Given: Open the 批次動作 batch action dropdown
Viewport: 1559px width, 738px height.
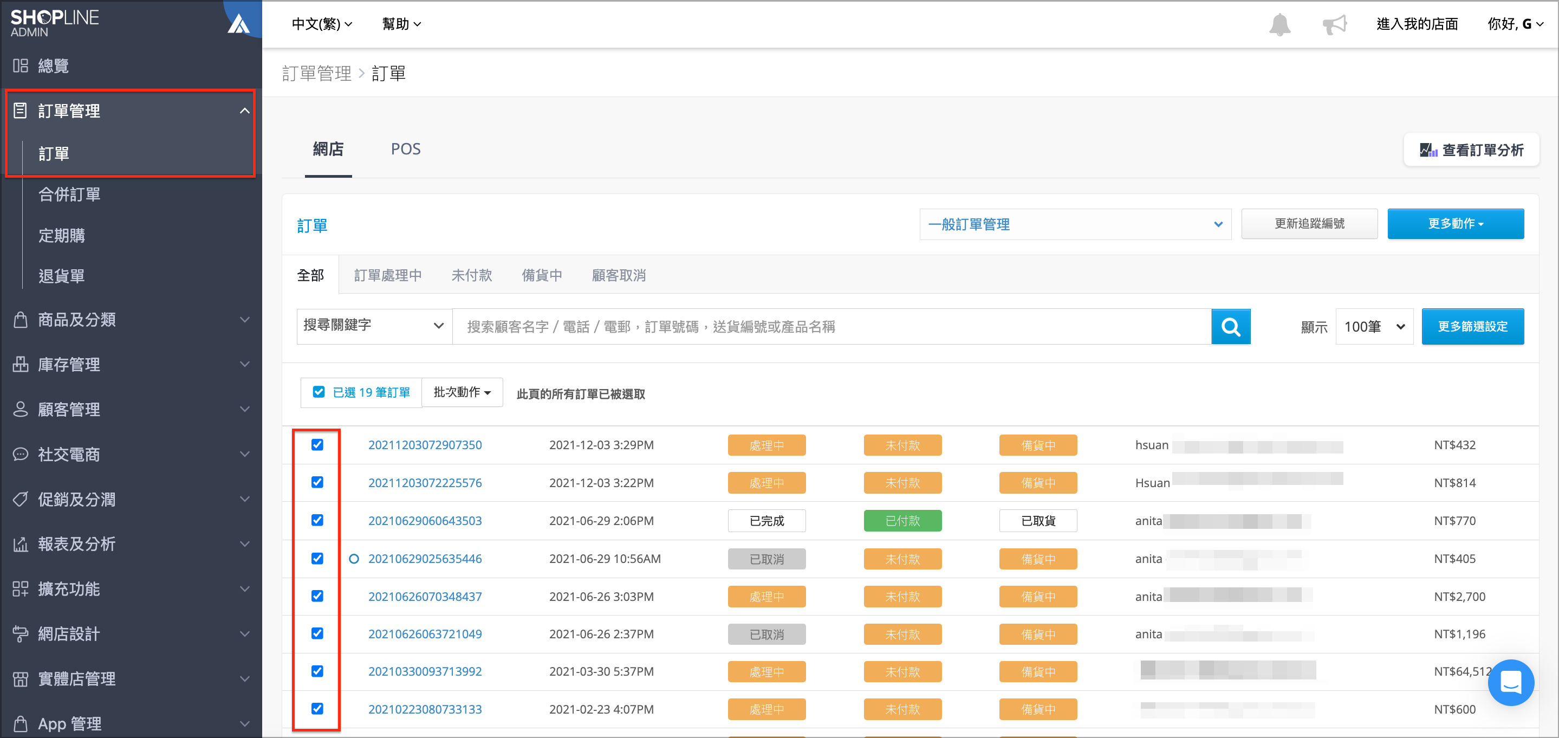Looking at the screenshot, I should tap(462, 392).
